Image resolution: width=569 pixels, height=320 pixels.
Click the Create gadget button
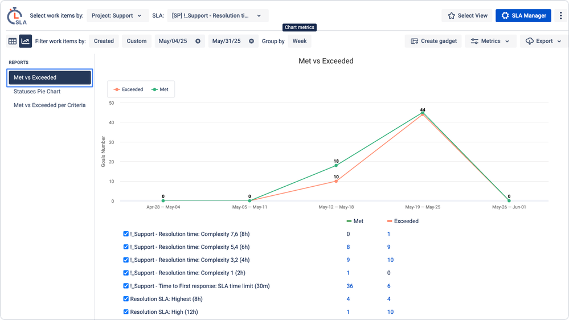point(433,41)
